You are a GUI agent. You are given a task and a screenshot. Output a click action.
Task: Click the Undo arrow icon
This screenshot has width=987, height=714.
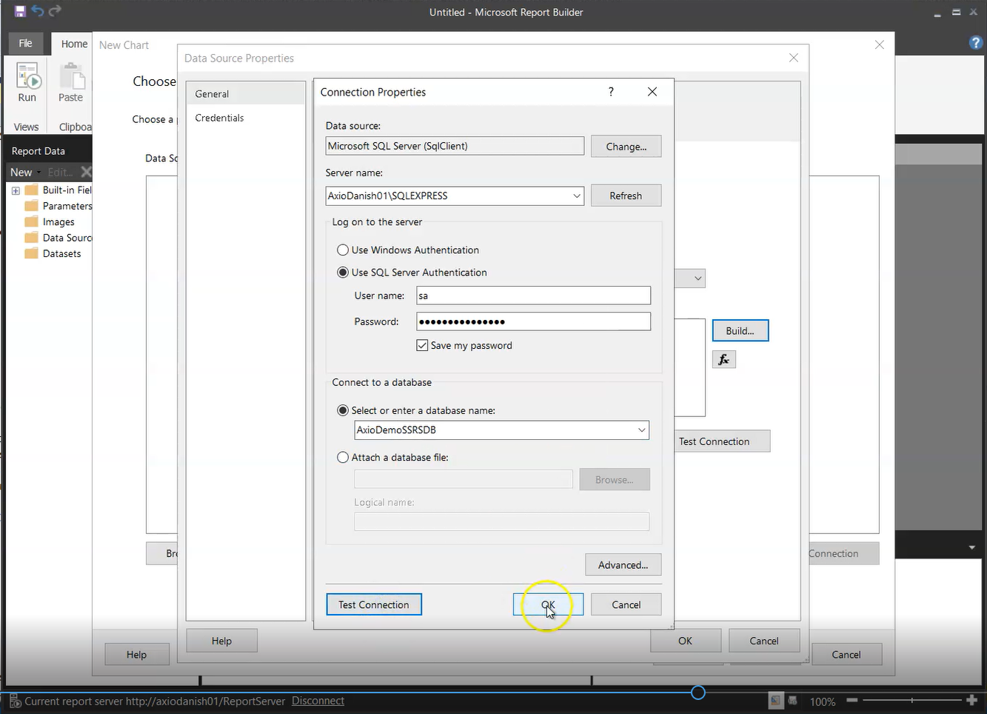point(37,11)
